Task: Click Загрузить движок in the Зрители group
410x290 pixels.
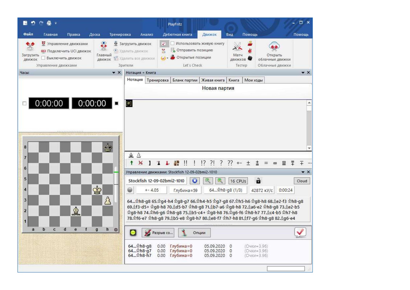Action: tap(132, 43)
